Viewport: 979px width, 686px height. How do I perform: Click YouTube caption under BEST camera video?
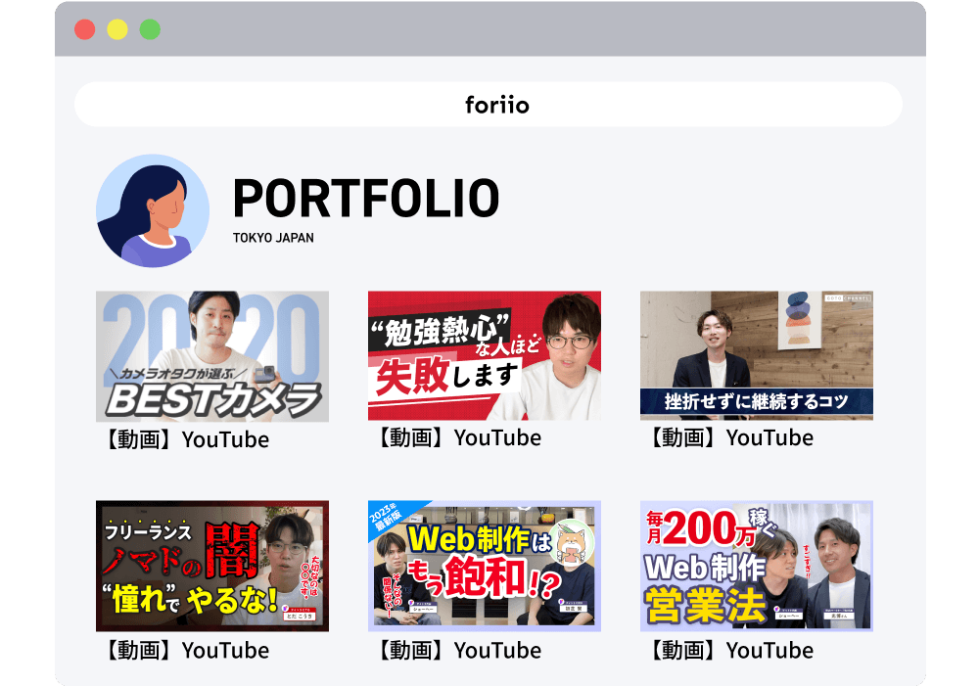[184, 439]
